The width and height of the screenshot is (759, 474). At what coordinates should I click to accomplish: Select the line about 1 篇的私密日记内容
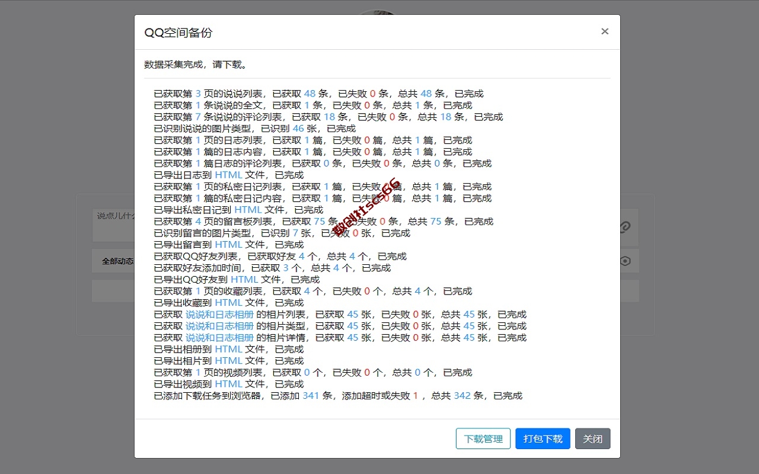(323, 198)
